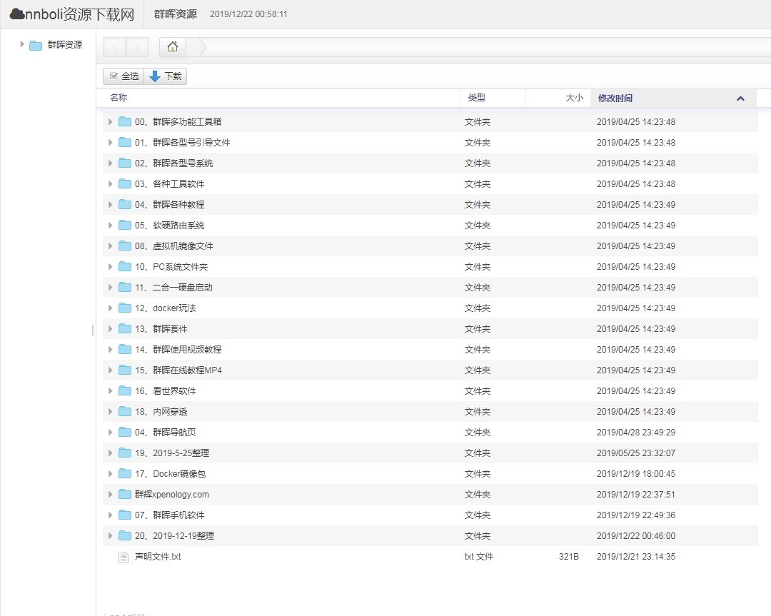Click folder icon of 17、Docker镜像包
This screenshot has width=771, height=616.
125,473
